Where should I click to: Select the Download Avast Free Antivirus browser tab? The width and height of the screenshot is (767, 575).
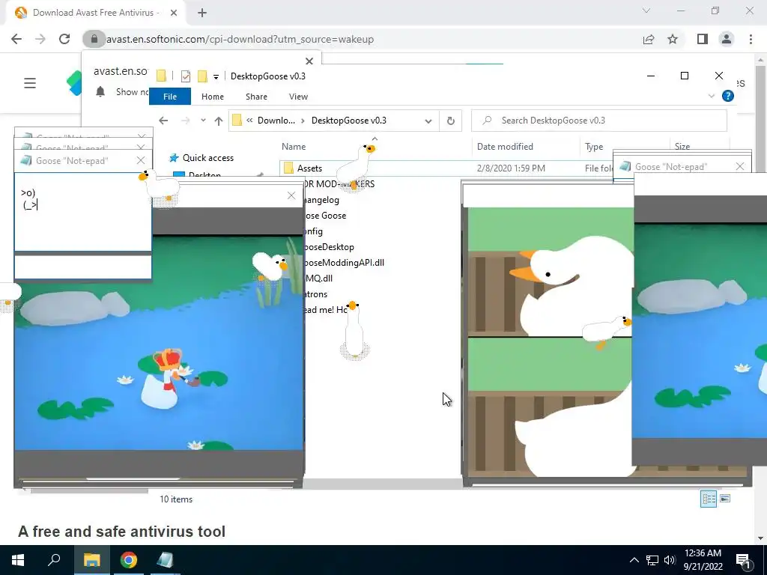click(x=96, y=13)
